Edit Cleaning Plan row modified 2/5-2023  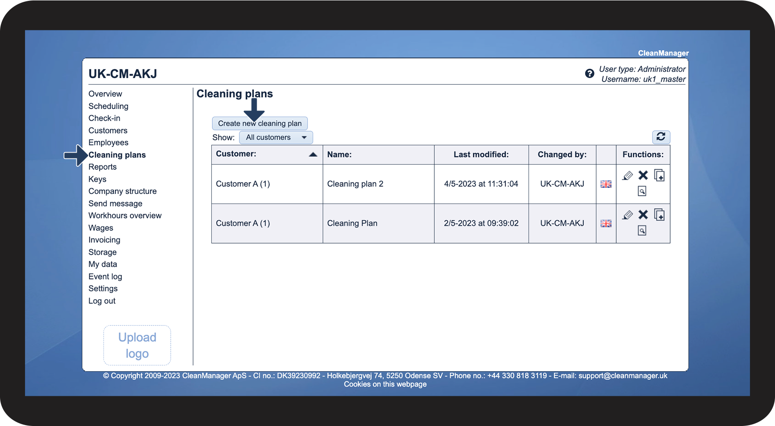(x=628, y=215)
